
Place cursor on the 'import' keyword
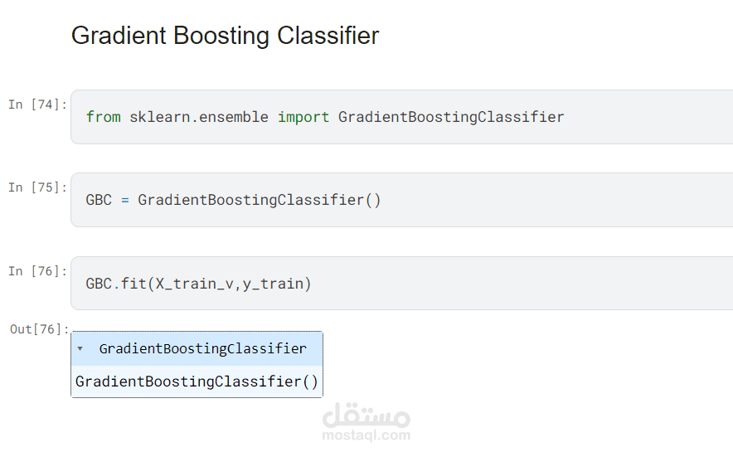[x=303, y=117]
